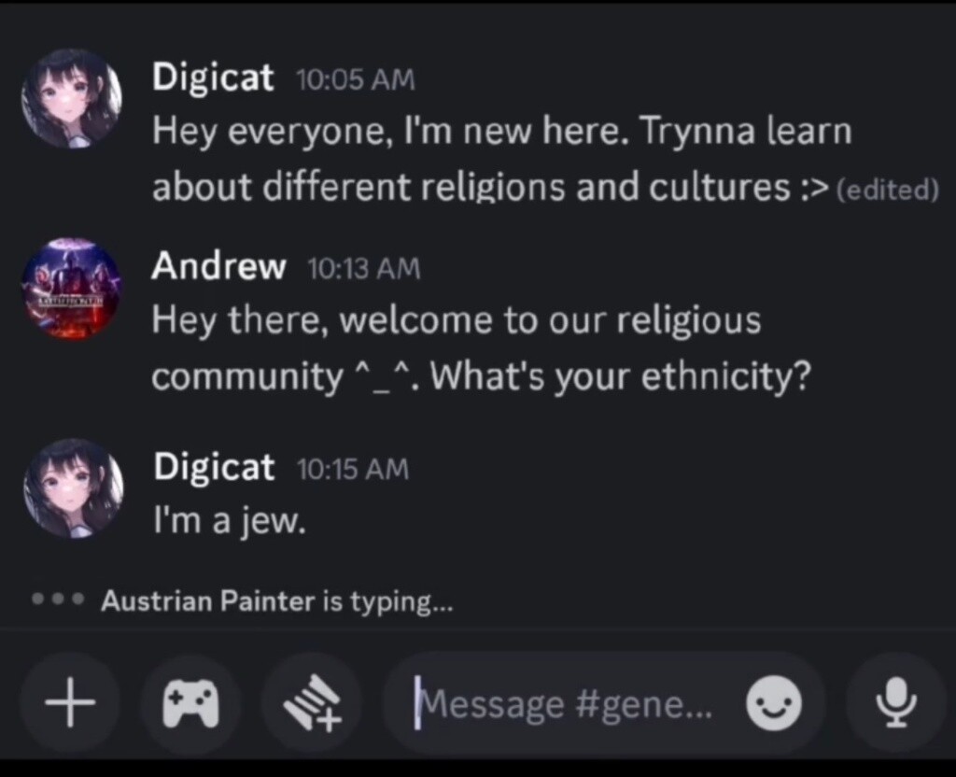Open Digicat's avatar on first message
Viewport: 956px width, 777px height.
[x=71, y=99]
